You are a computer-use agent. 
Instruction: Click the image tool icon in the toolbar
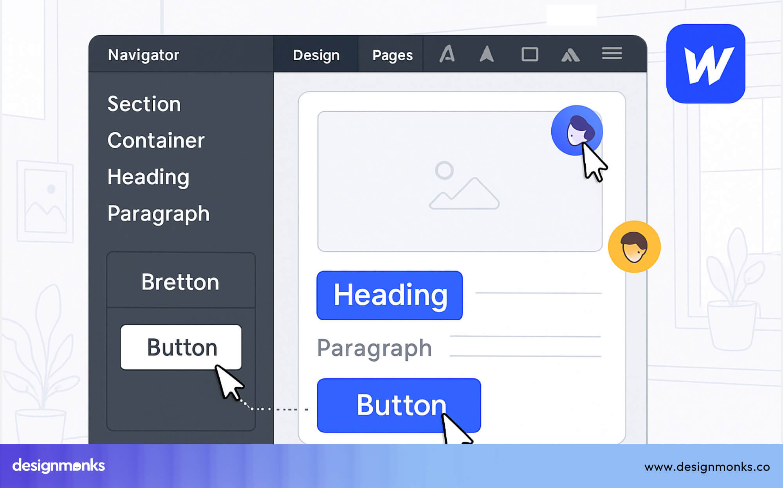(570, 54)
